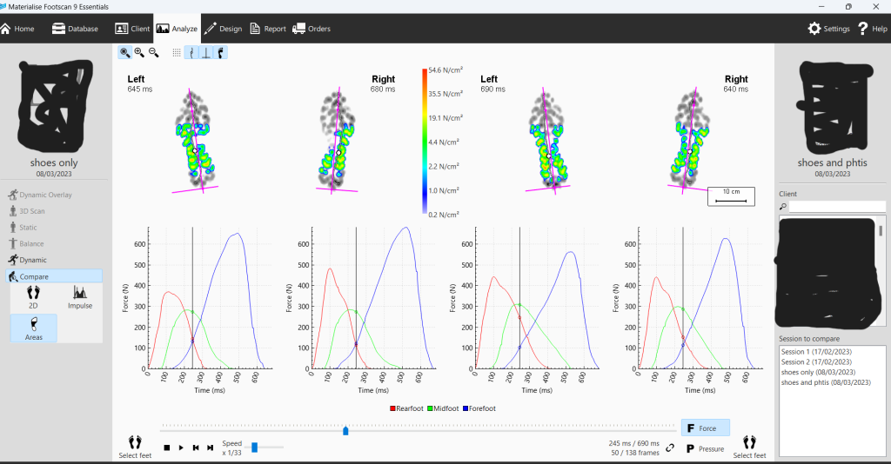Stop the playback
Image resolution: width=891 pixels, height=464 pixels.
166,447
